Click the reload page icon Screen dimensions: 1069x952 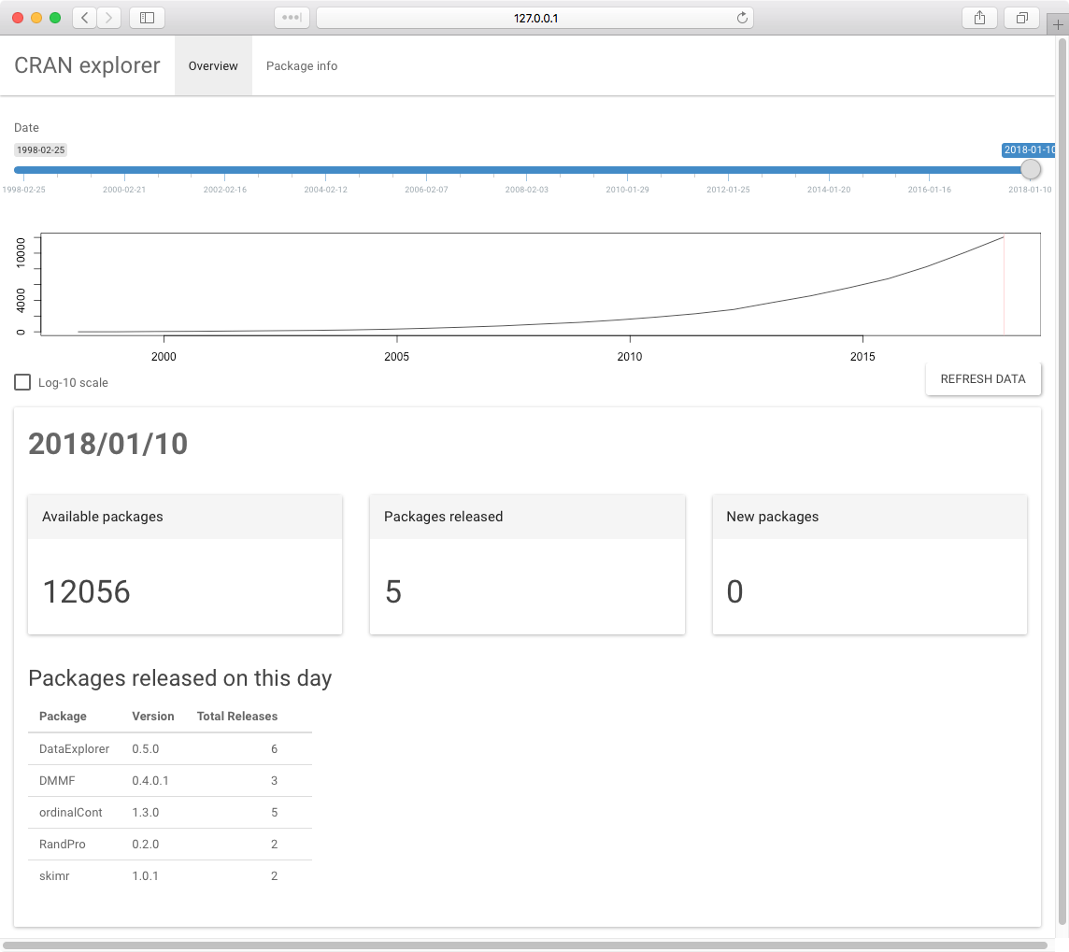pyautogui.click(x=742, y=18)
